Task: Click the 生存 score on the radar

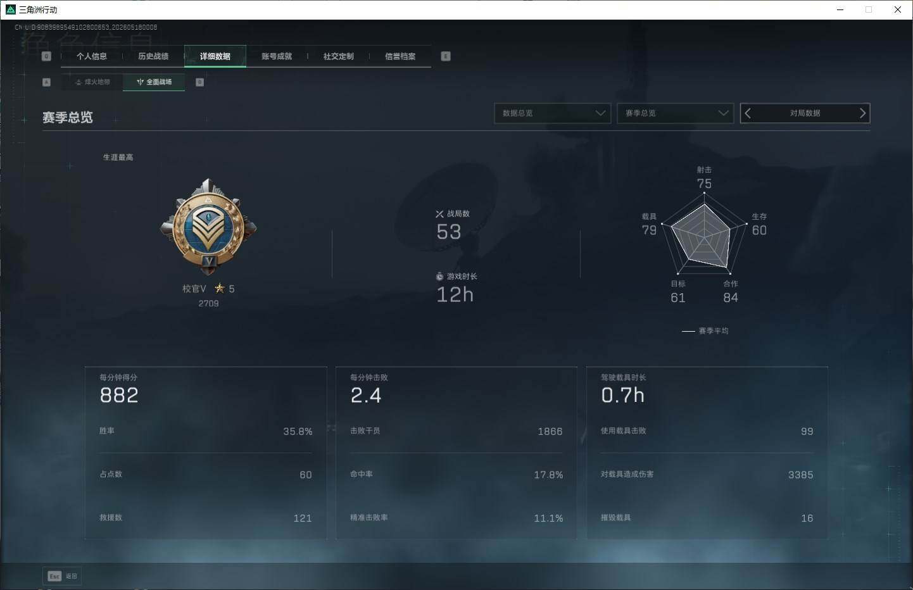Action: click(759, 230)
